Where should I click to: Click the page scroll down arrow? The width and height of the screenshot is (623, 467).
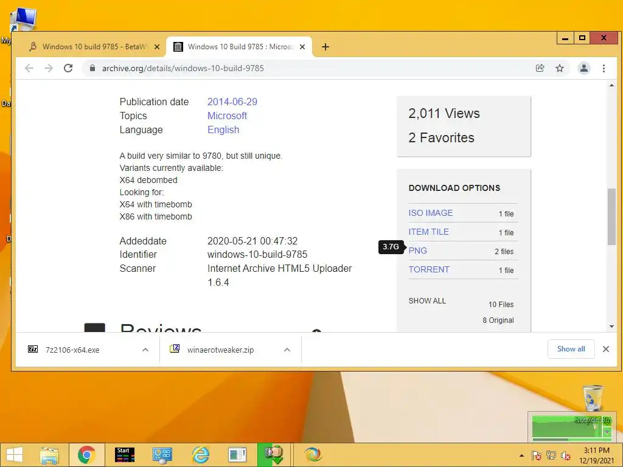611,327
